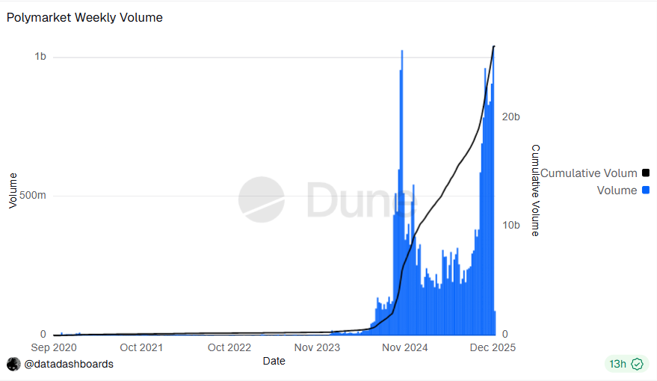
Task: Click the Polymarket Weekly Volume title
Action: tap(84, 17)
